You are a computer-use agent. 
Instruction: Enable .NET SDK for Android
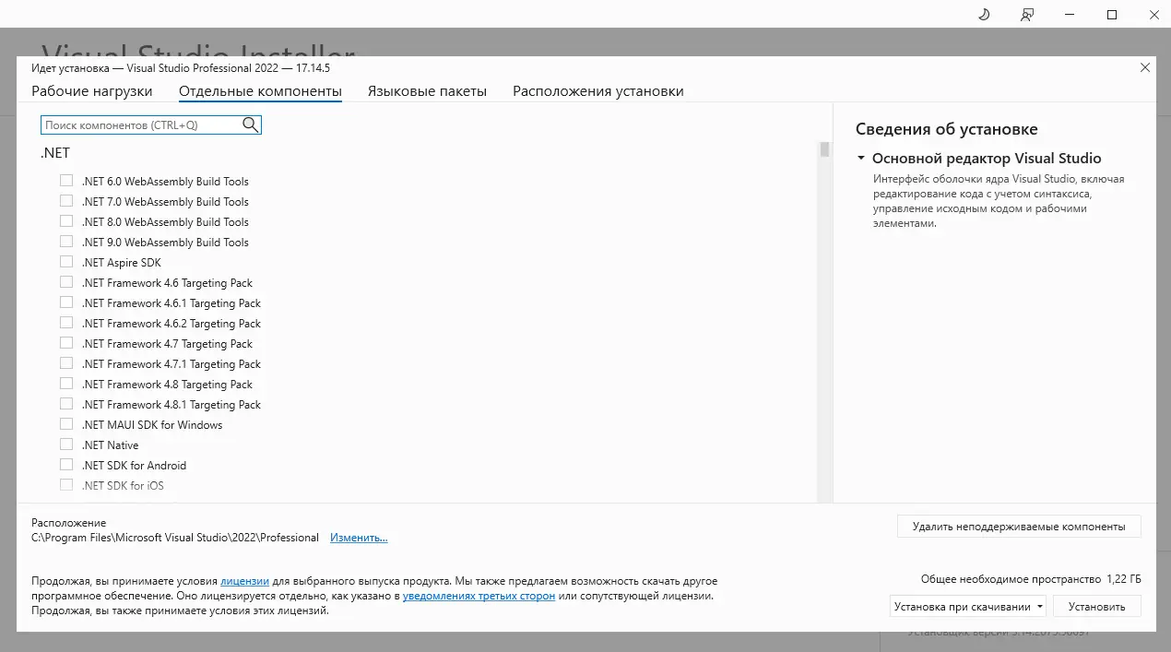(x=66, y=465)
